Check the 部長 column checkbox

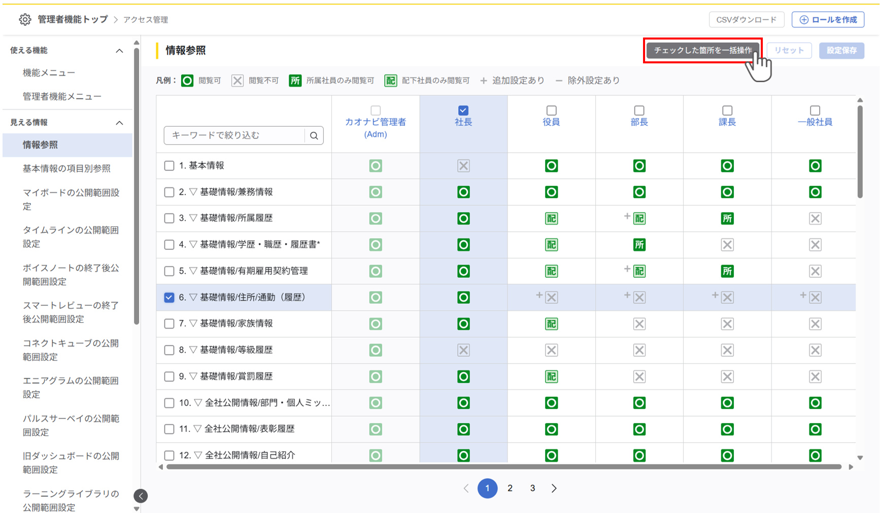[x=639, y=111]
